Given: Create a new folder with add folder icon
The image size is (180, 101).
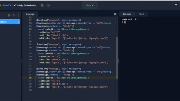Looking at the screenshot, I should click(14, 15).
